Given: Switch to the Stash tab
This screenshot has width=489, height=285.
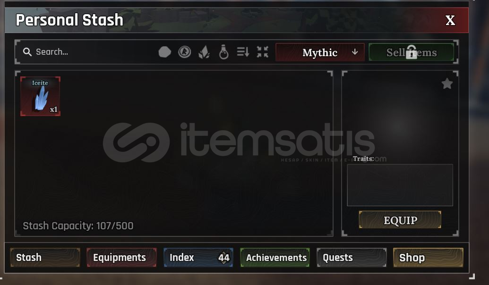Looking at the screenshot, I should (x=45, y=258).
